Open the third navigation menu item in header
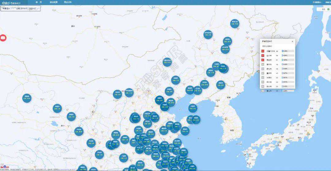This screenshot has height=171, width=331. click(x=67, y=2)
